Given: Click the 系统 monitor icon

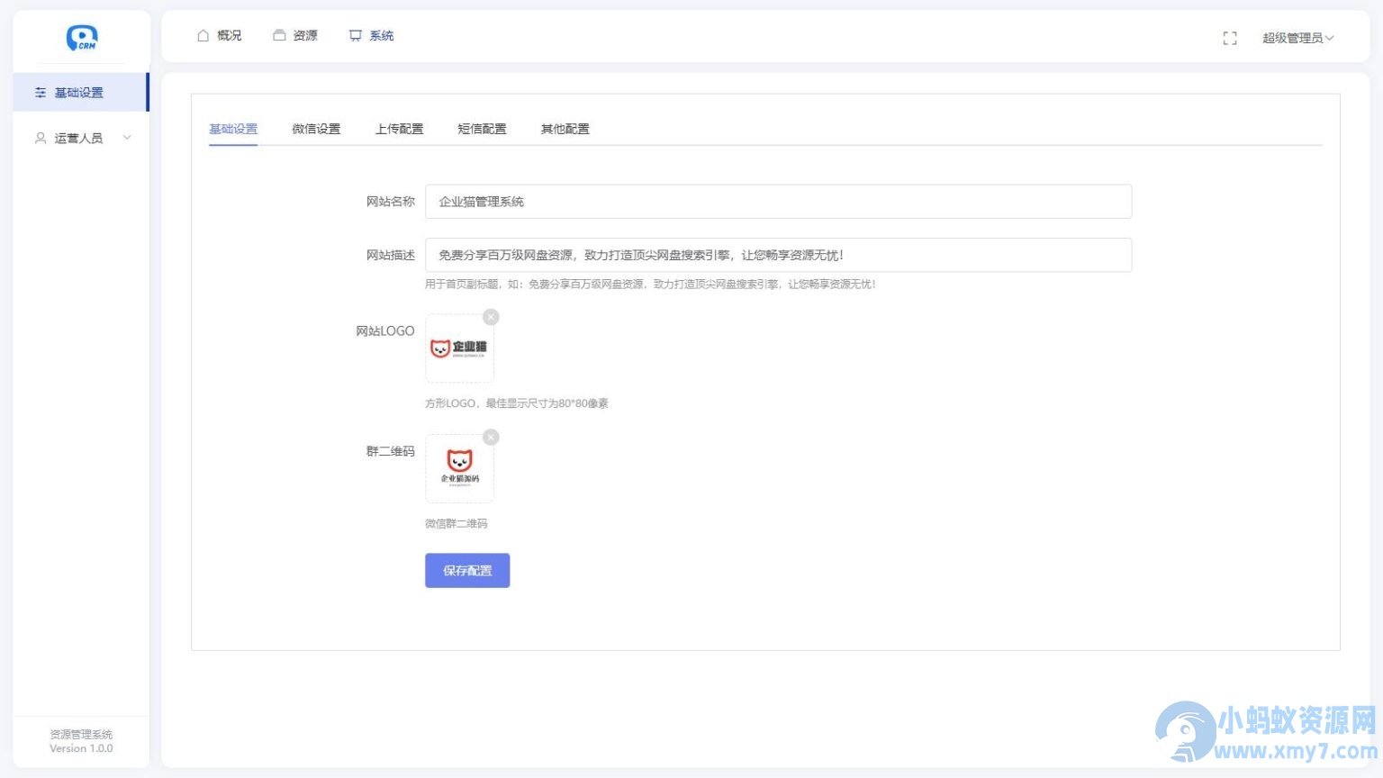Looking at the screenshot, I should click(356, 35).
